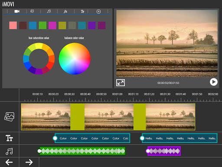Switch to the music notes tab
This screenshot has width=222, height=167.
[x=49, y=11]
